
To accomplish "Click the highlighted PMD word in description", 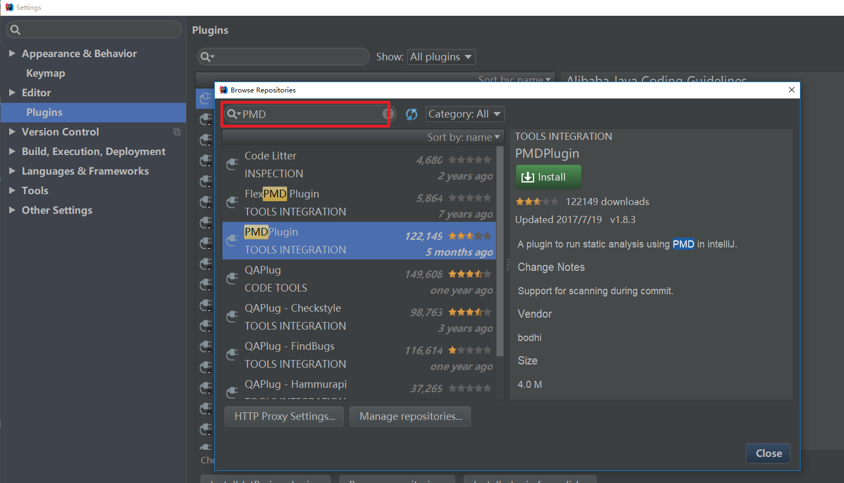I will [x=684, y=244].
